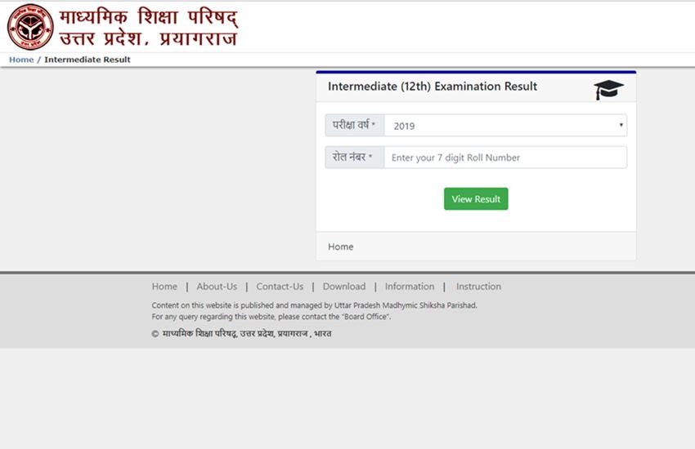Open Home in the footer menu
The width and height of the screenshot is (695, 449).
(x=164, y=287)
